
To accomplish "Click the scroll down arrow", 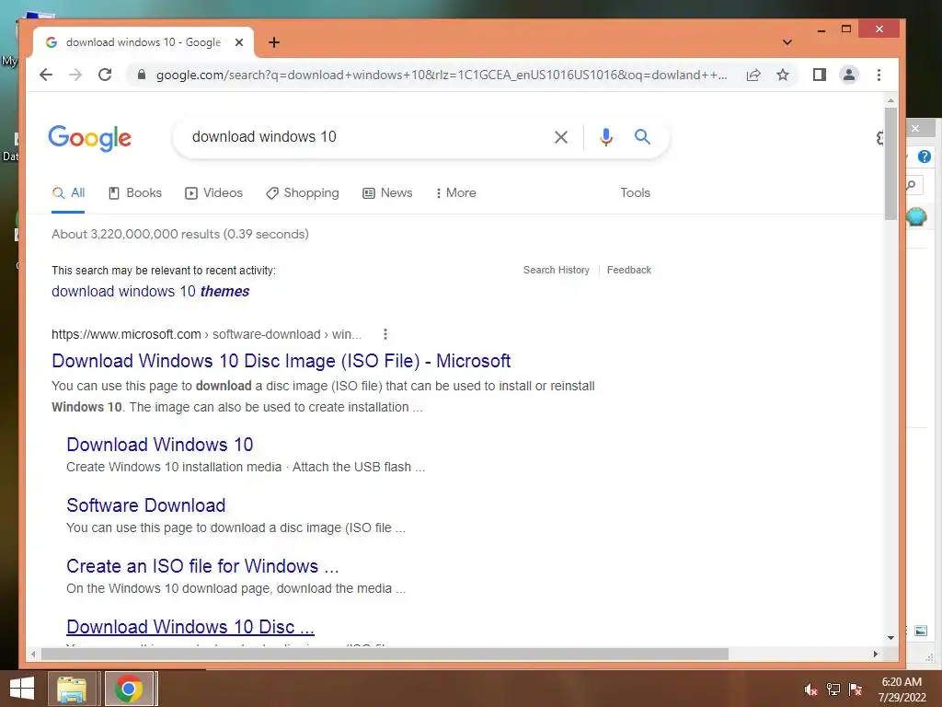I will [890, 638].
